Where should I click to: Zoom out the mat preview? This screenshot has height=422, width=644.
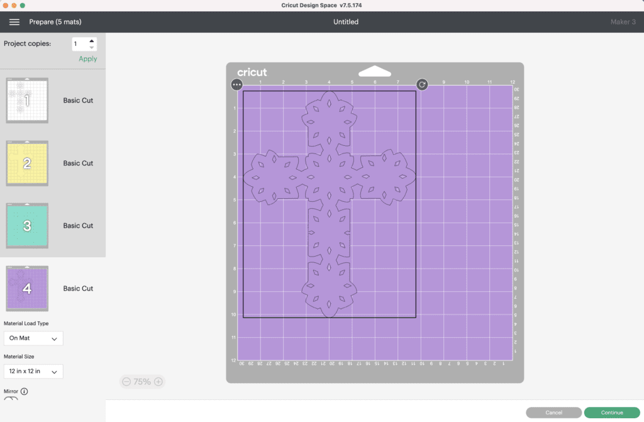tap(126, 382)
